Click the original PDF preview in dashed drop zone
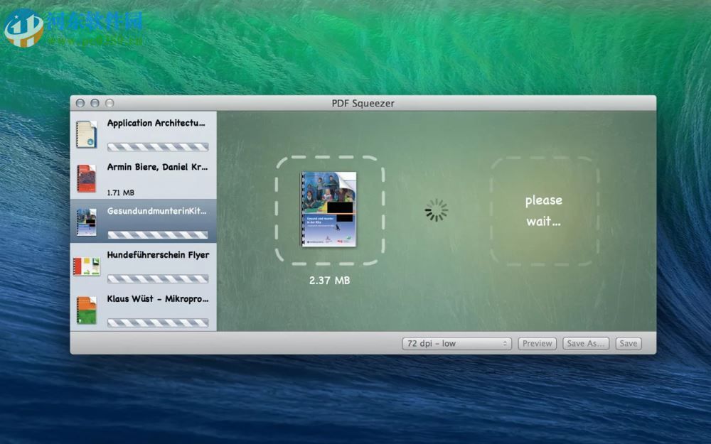Screen dimensions: 711x444 pos(329,210)
